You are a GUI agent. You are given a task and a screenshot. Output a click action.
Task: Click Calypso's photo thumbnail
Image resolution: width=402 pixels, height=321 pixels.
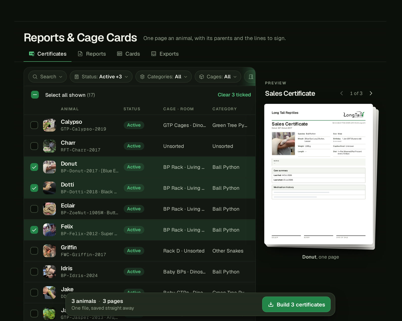pos(49,125)
